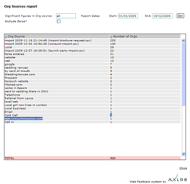Edit the End date field
Image resolution: width=190 pixels, height=184 pixels.
coord(162,16)
